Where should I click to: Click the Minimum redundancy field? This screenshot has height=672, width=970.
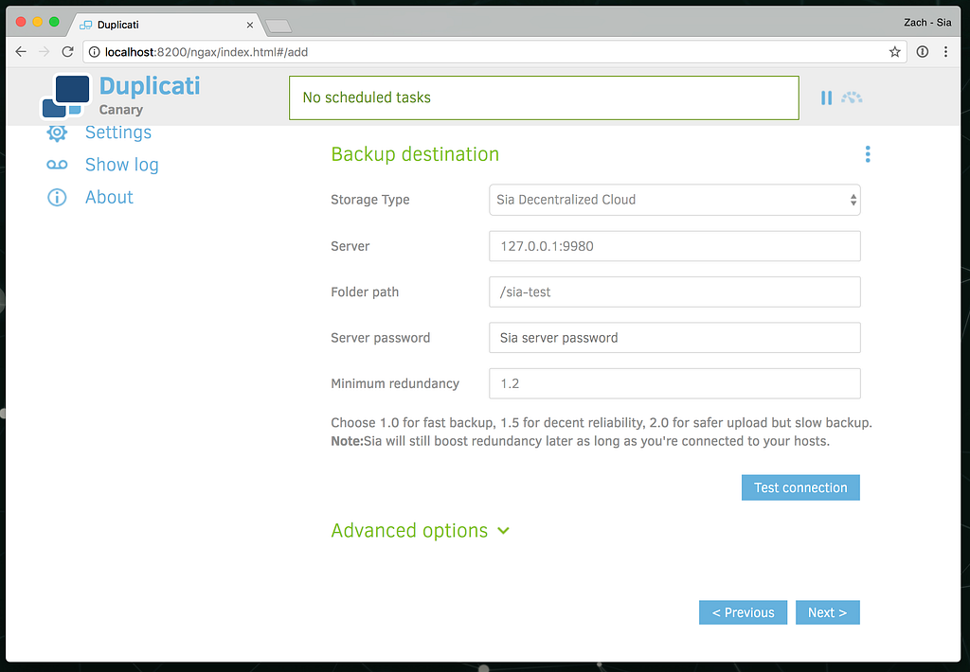click(x=674, y=383)
